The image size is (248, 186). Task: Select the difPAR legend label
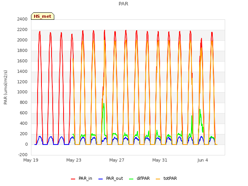143,178
